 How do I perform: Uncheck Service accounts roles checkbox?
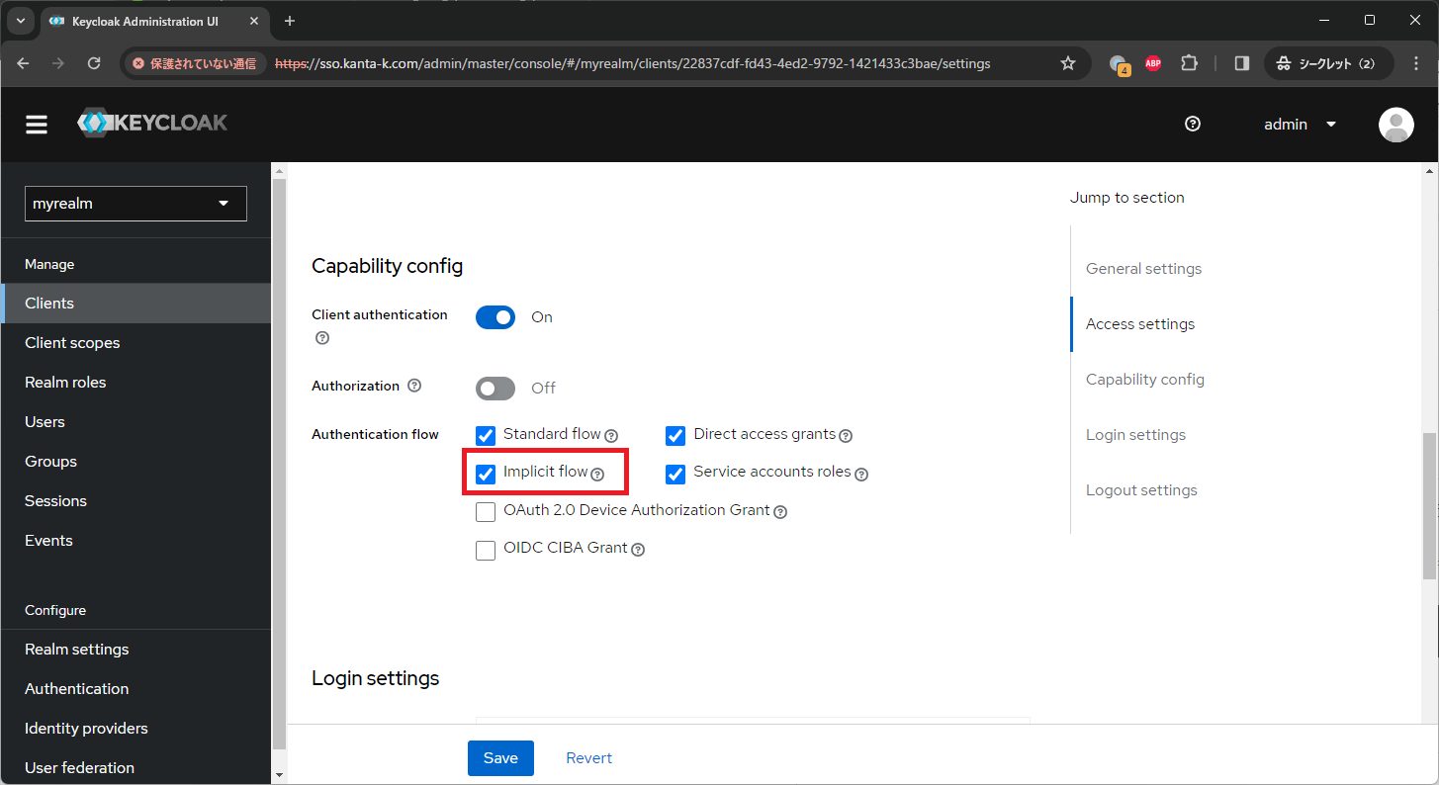coord(675,475)
